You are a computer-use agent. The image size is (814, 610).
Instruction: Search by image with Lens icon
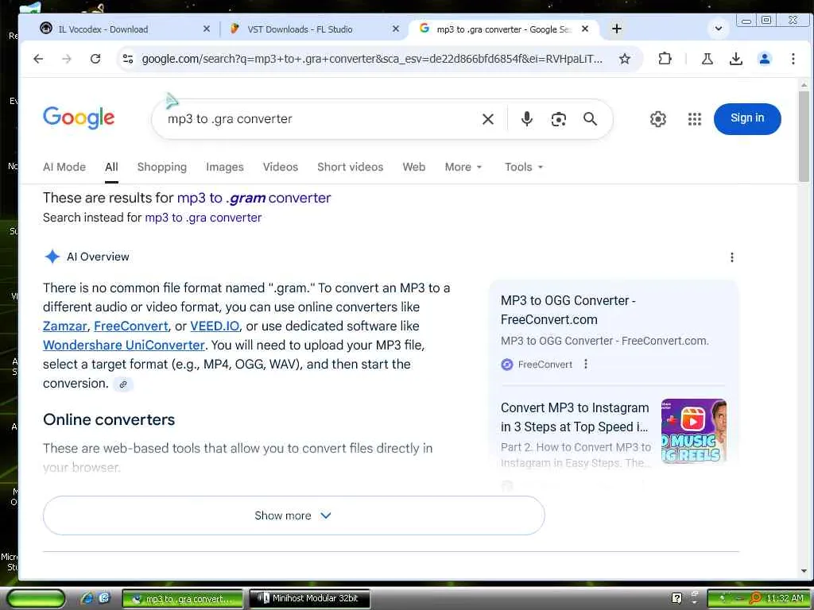(x=558, y=119)
